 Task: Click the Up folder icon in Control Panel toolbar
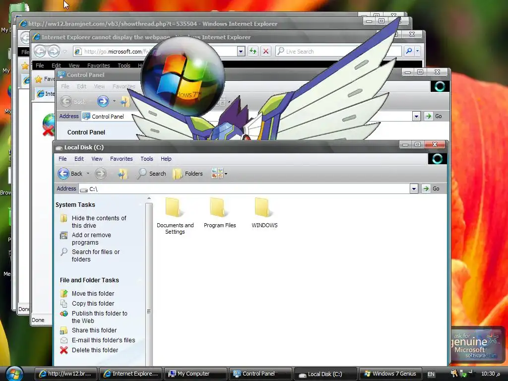click(x=125, y=101)
